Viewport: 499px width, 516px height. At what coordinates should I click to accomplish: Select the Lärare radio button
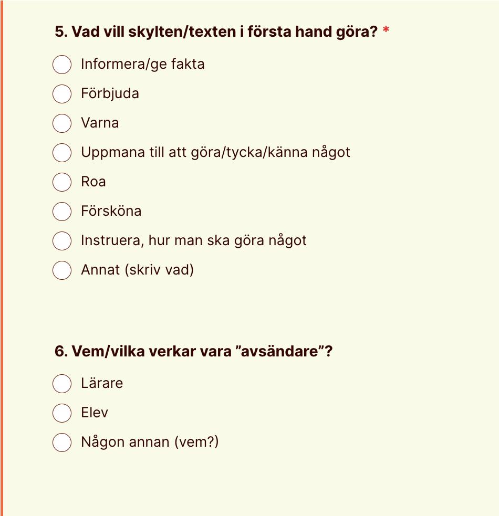(x=62, y=383)
